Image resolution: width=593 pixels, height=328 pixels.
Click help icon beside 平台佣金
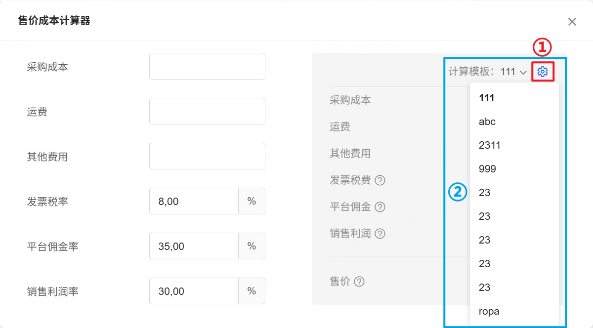[x=380, y=207]
